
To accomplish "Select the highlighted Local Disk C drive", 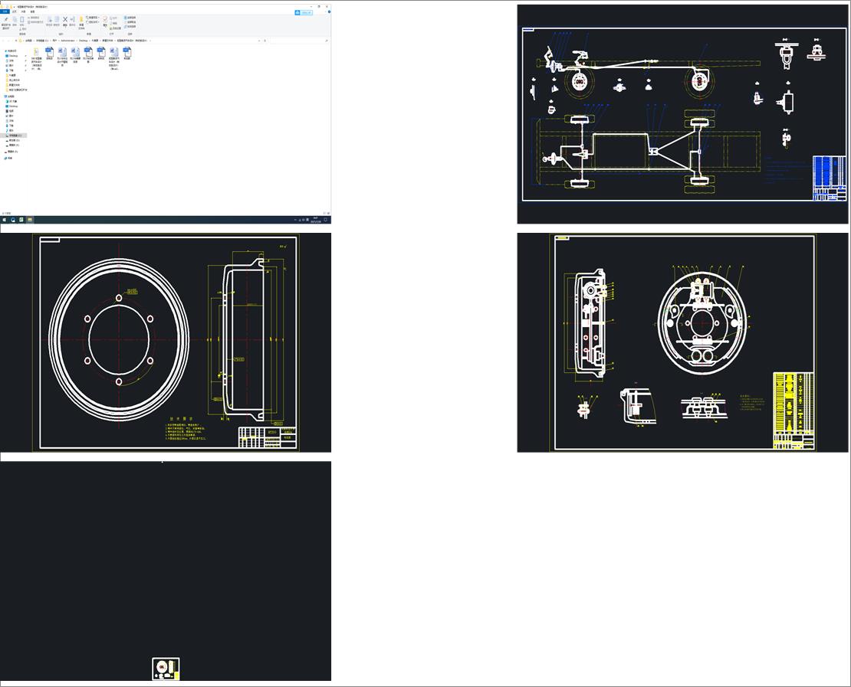I will tap(14, 135).
